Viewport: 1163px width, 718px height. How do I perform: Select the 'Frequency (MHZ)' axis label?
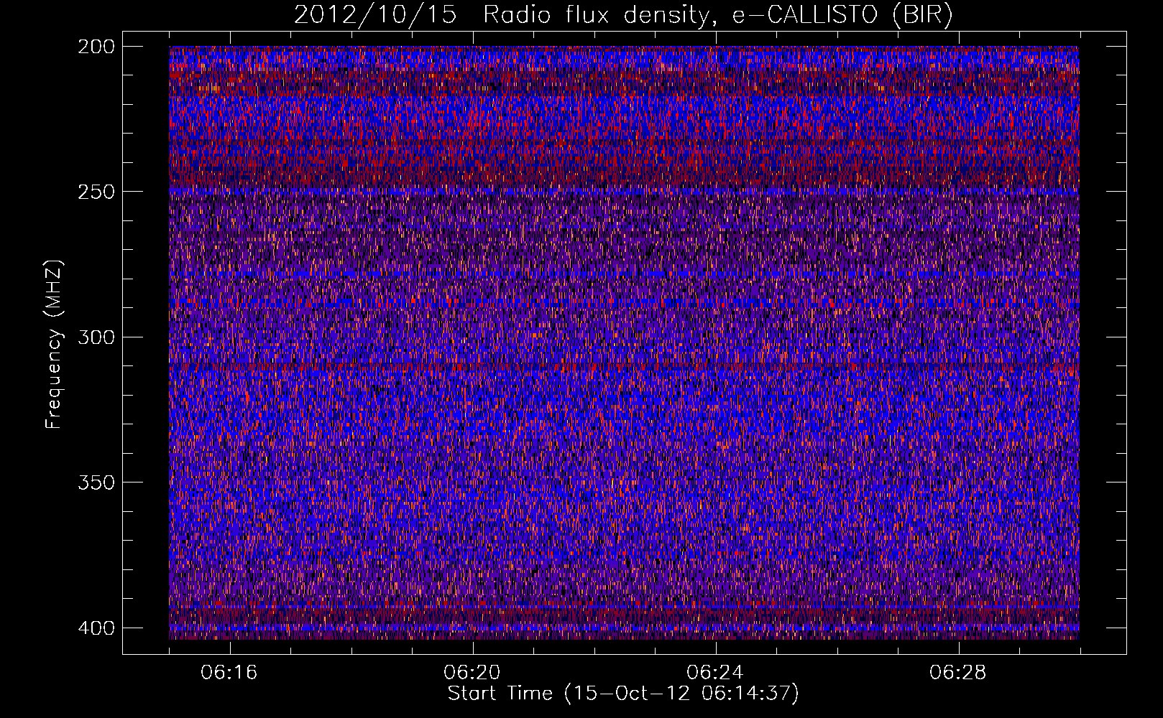click(x=54, y=344)
